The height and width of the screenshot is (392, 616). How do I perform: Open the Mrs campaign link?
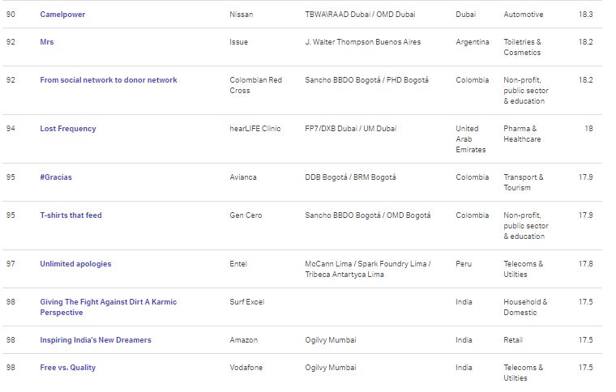coord(47,42)
